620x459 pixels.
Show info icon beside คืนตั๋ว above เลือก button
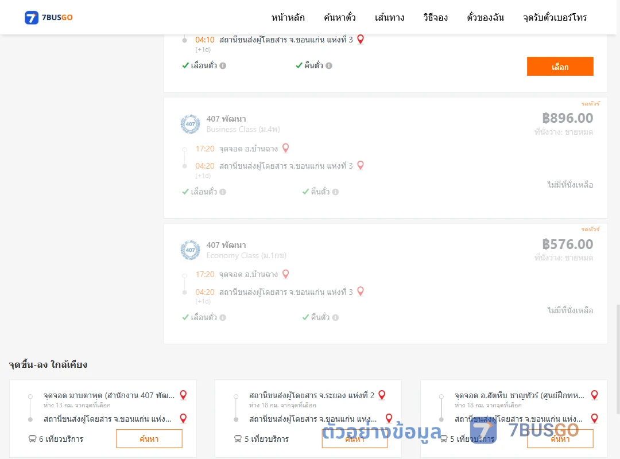click(x=329, y=65)
